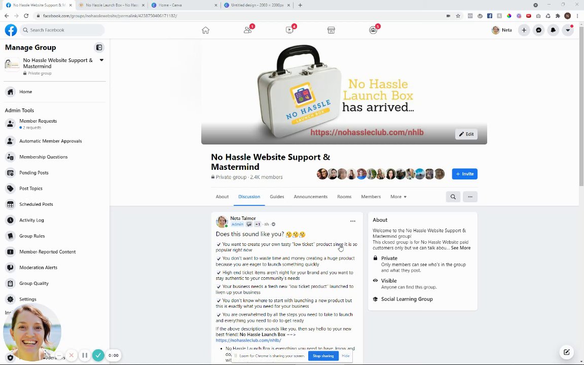584x365 pixels.
Task: Go back in the browser
Action: tap(6, 16)
